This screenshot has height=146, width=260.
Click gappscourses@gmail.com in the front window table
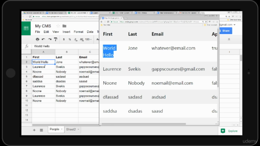tap(178, 69)
